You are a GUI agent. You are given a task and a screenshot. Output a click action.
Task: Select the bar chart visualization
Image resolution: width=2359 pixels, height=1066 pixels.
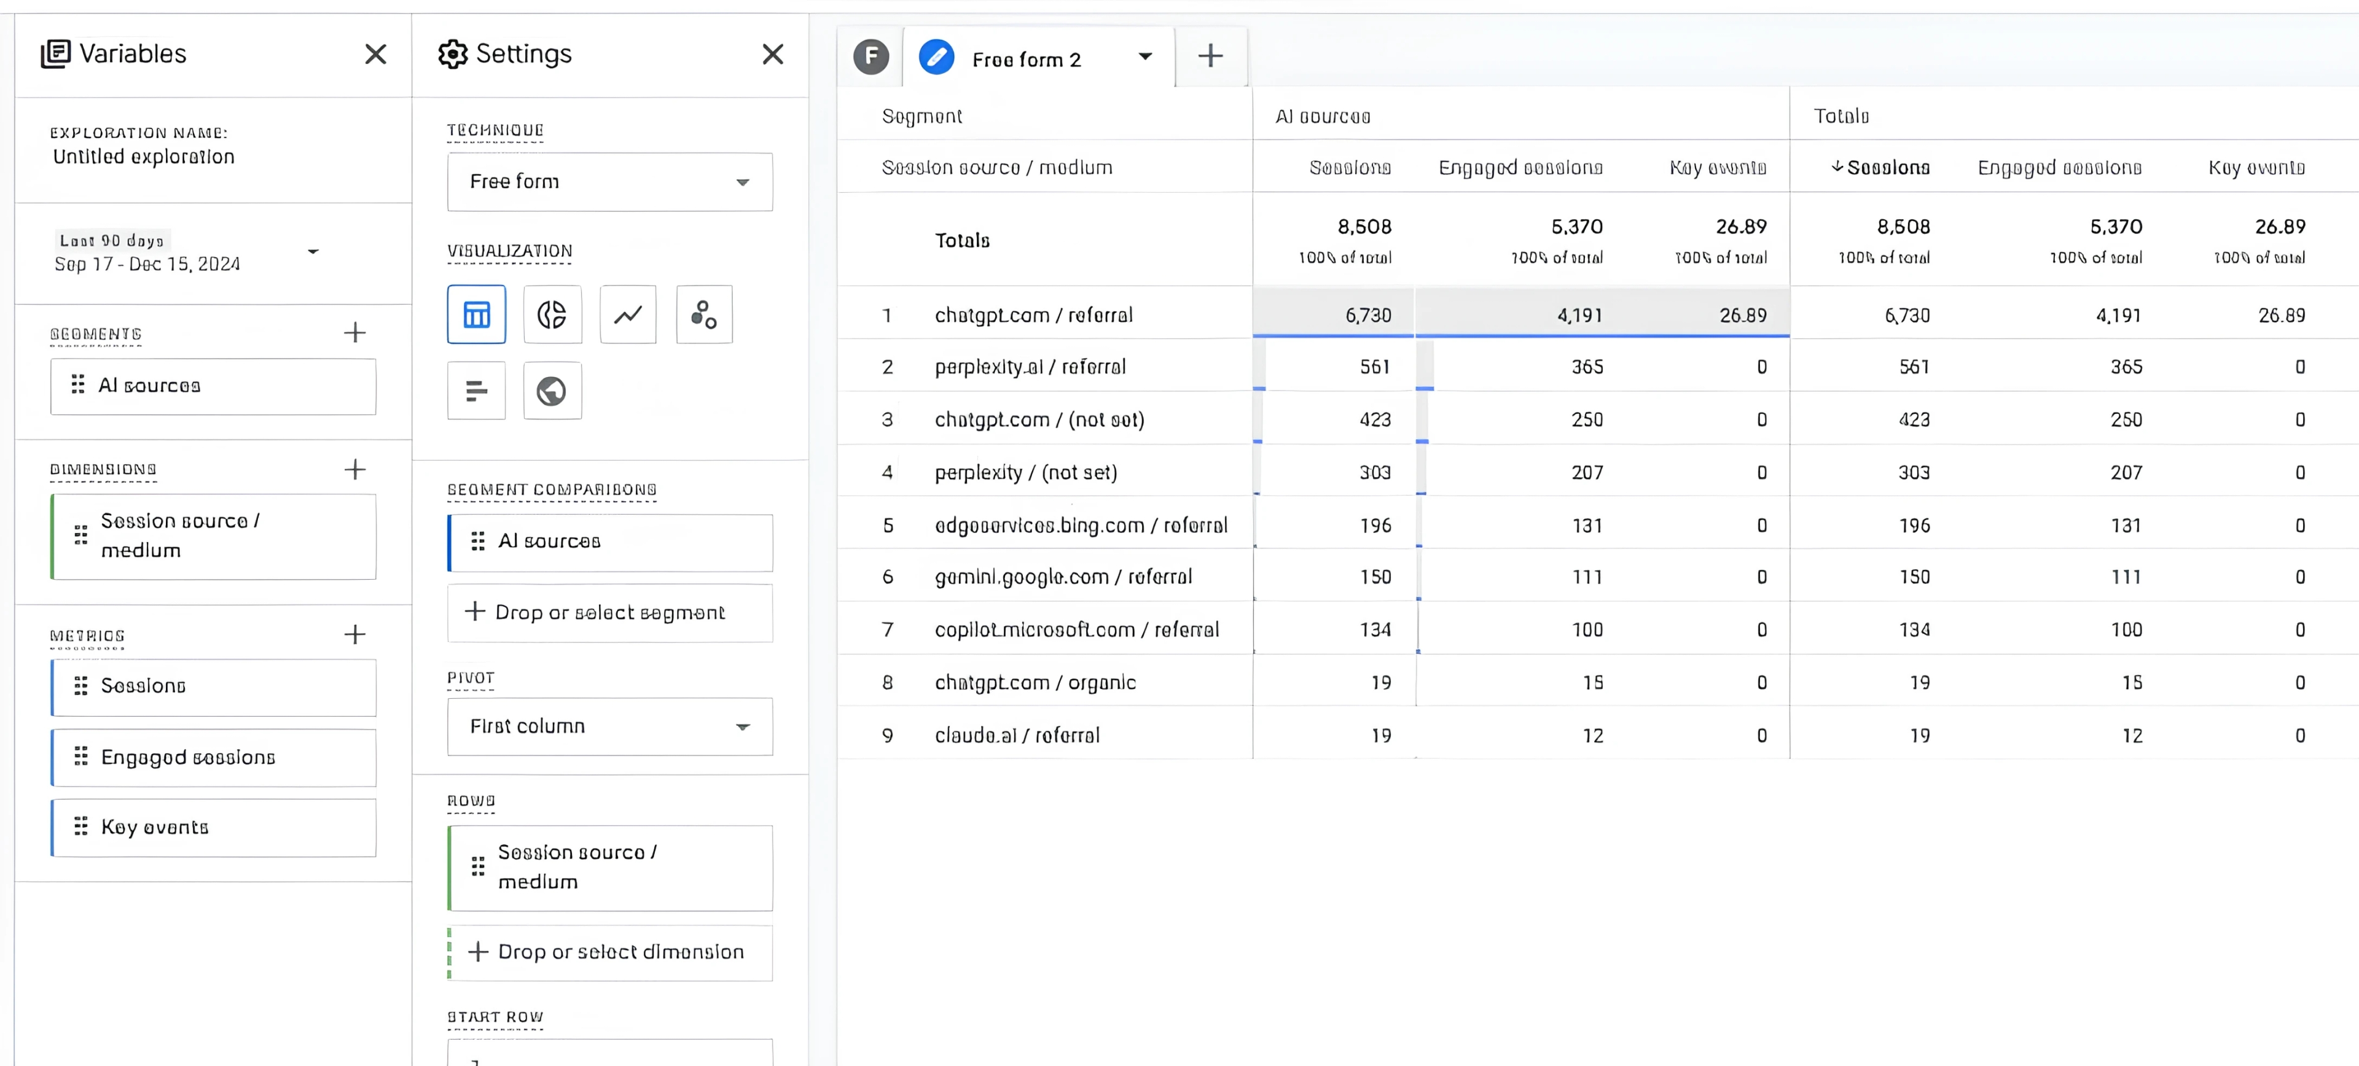click(x=476, y=391)
